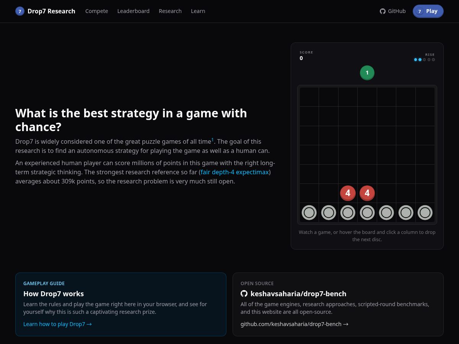Open keshavsaharia/drop7-bench repository heading

(x=298, y=294)
